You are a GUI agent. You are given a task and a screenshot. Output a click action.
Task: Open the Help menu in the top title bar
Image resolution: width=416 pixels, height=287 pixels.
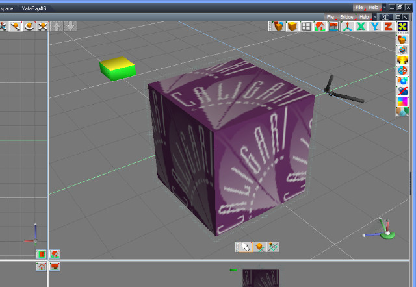(x=374, y=7)
